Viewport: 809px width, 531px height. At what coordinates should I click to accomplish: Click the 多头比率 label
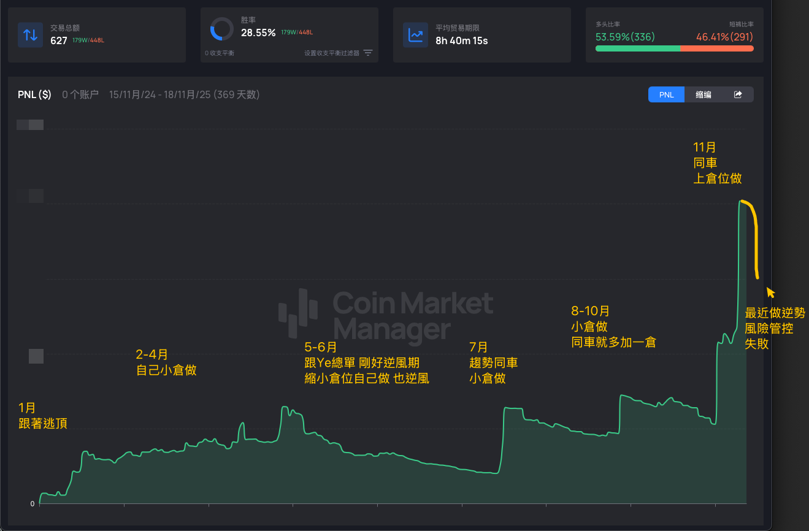608,24
